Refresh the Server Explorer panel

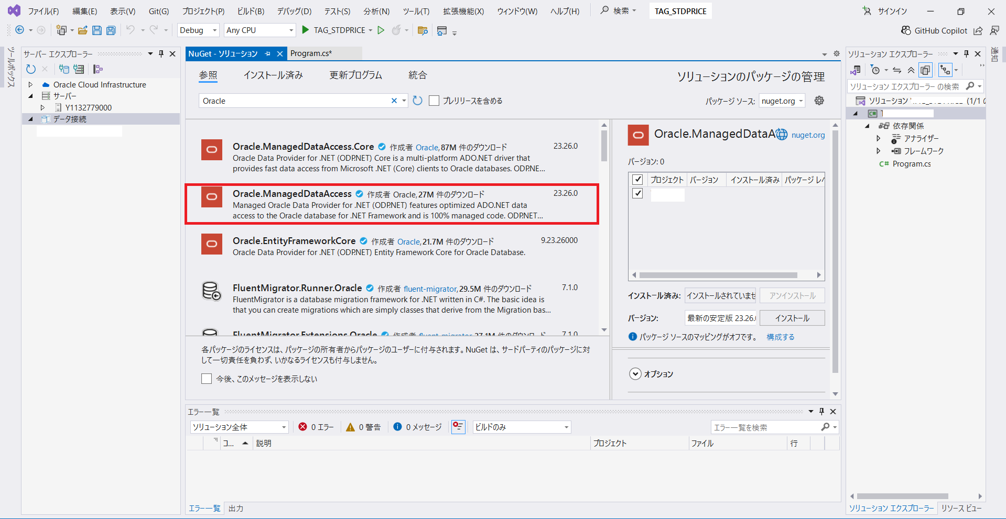point(31,69)
